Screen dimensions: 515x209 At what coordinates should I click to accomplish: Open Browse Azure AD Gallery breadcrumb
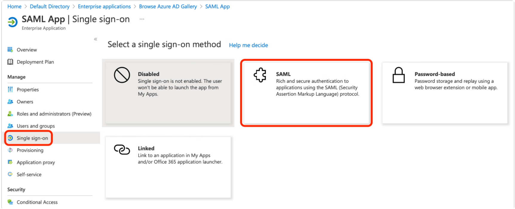click(x=168, y=7)
